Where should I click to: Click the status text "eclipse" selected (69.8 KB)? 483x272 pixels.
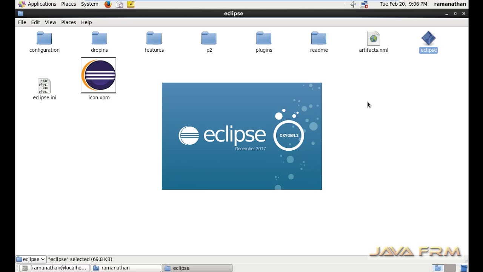point(80,259)
